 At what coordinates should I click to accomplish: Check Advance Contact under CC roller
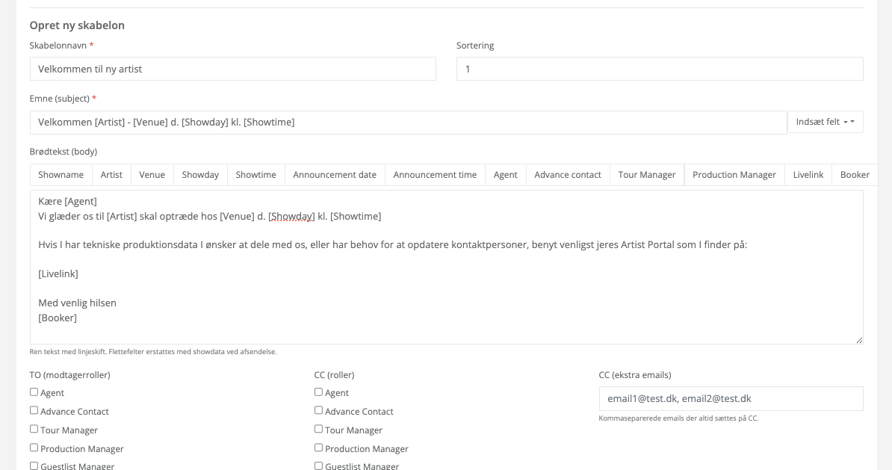click(x=318, y=410)
